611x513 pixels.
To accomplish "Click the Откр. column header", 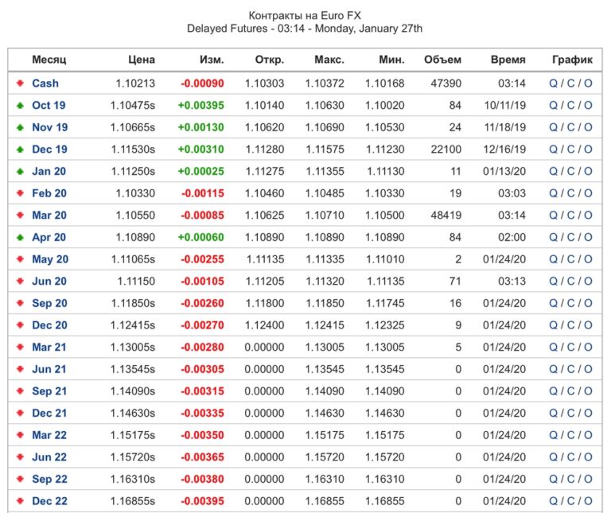I will pyautogui.click(x=269, y=60).
